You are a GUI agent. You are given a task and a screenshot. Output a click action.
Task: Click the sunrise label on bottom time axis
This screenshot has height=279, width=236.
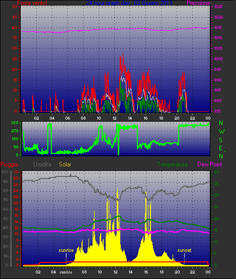pos(66,272)
